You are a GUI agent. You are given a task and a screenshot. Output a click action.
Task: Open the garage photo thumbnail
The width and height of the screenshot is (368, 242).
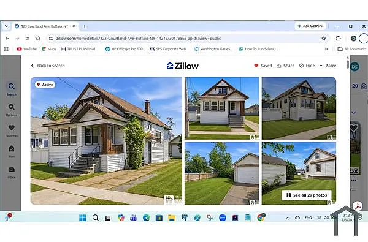(222, 173)
